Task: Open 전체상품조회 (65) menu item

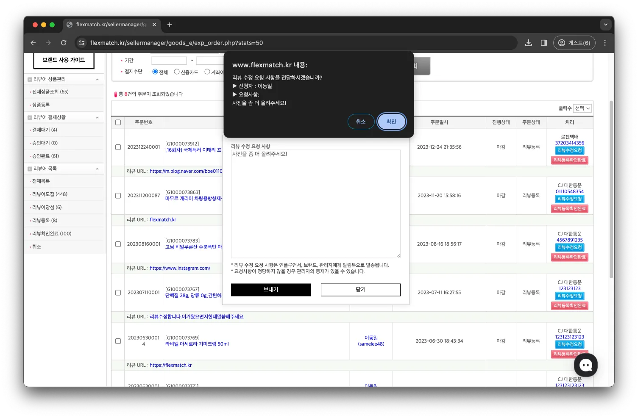Action: [x=50, y=91]
